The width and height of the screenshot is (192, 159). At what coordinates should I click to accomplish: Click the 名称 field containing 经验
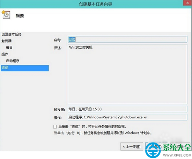click(x=127, y=39)
